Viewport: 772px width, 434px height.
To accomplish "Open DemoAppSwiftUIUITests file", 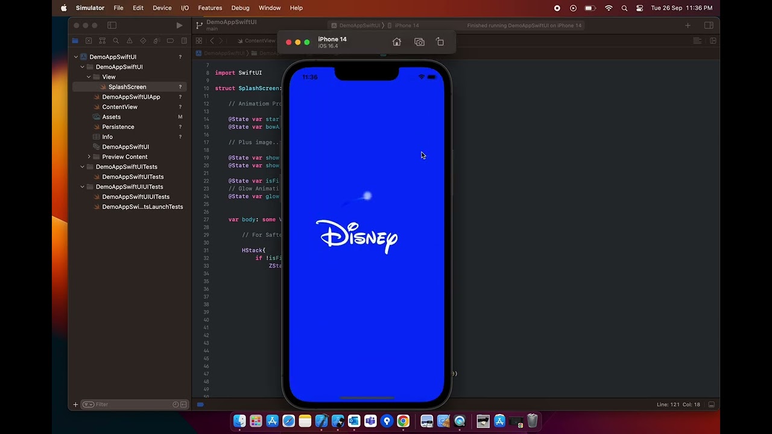I will click(x=135, y=197).
